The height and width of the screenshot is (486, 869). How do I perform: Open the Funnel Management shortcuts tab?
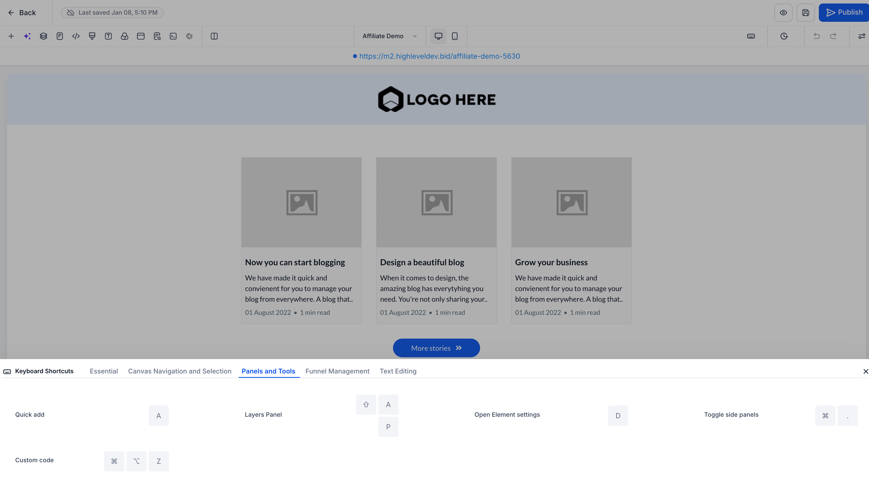pos(337,371)
